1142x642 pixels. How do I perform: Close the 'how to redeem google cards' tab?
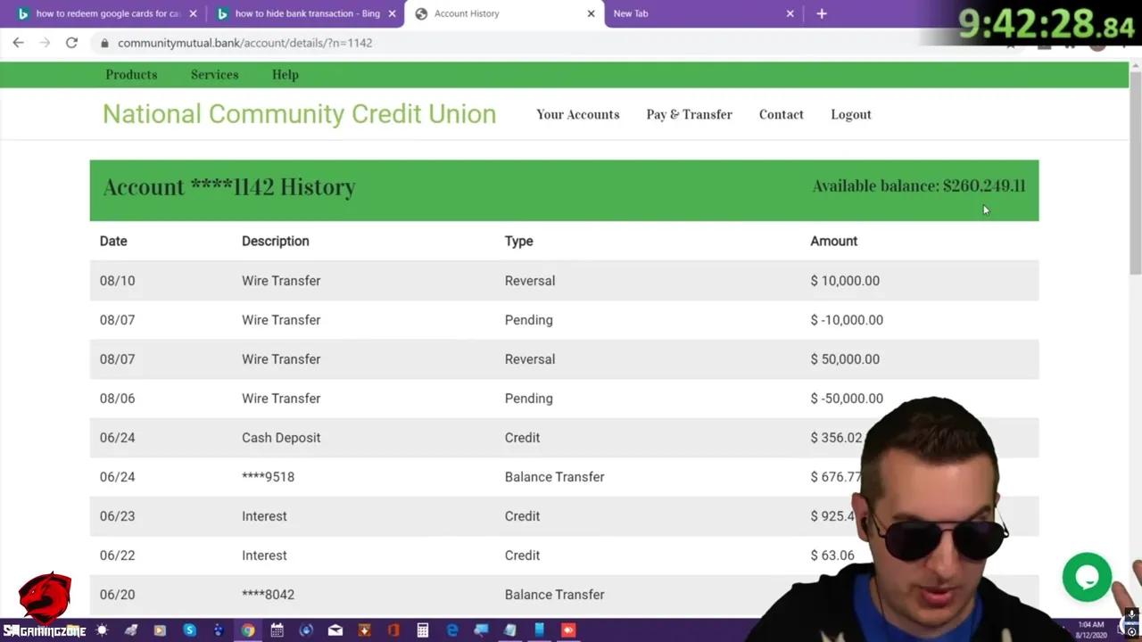(x=193, y=13)
